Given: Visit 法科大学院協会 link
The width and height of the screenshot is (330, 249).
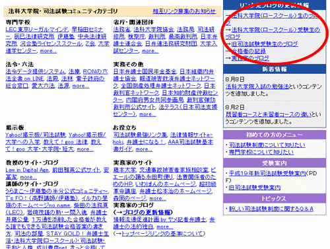Looking at the screenshot, I should pyautogui.click(x=154, y=30).
